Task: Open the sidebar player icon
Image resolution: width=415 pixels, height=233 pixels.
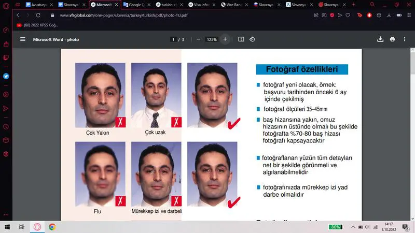Action: (x=6, y=95)
